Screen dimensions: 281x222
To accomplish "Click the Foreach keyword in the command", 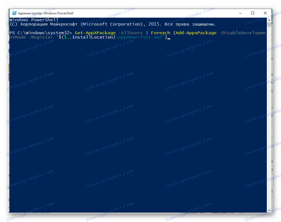I will [160, 33].
